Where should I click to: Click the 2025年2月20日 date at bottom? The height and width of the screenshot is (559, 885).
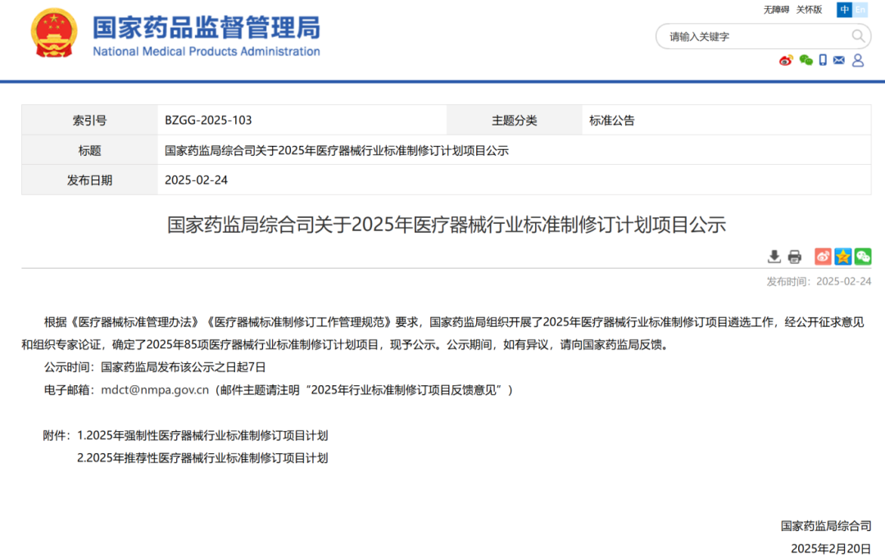click(831, 549)
